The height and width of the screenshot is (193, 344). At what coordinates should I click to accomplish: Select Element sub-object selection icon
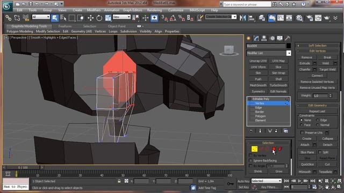click(x=280, y=149)
